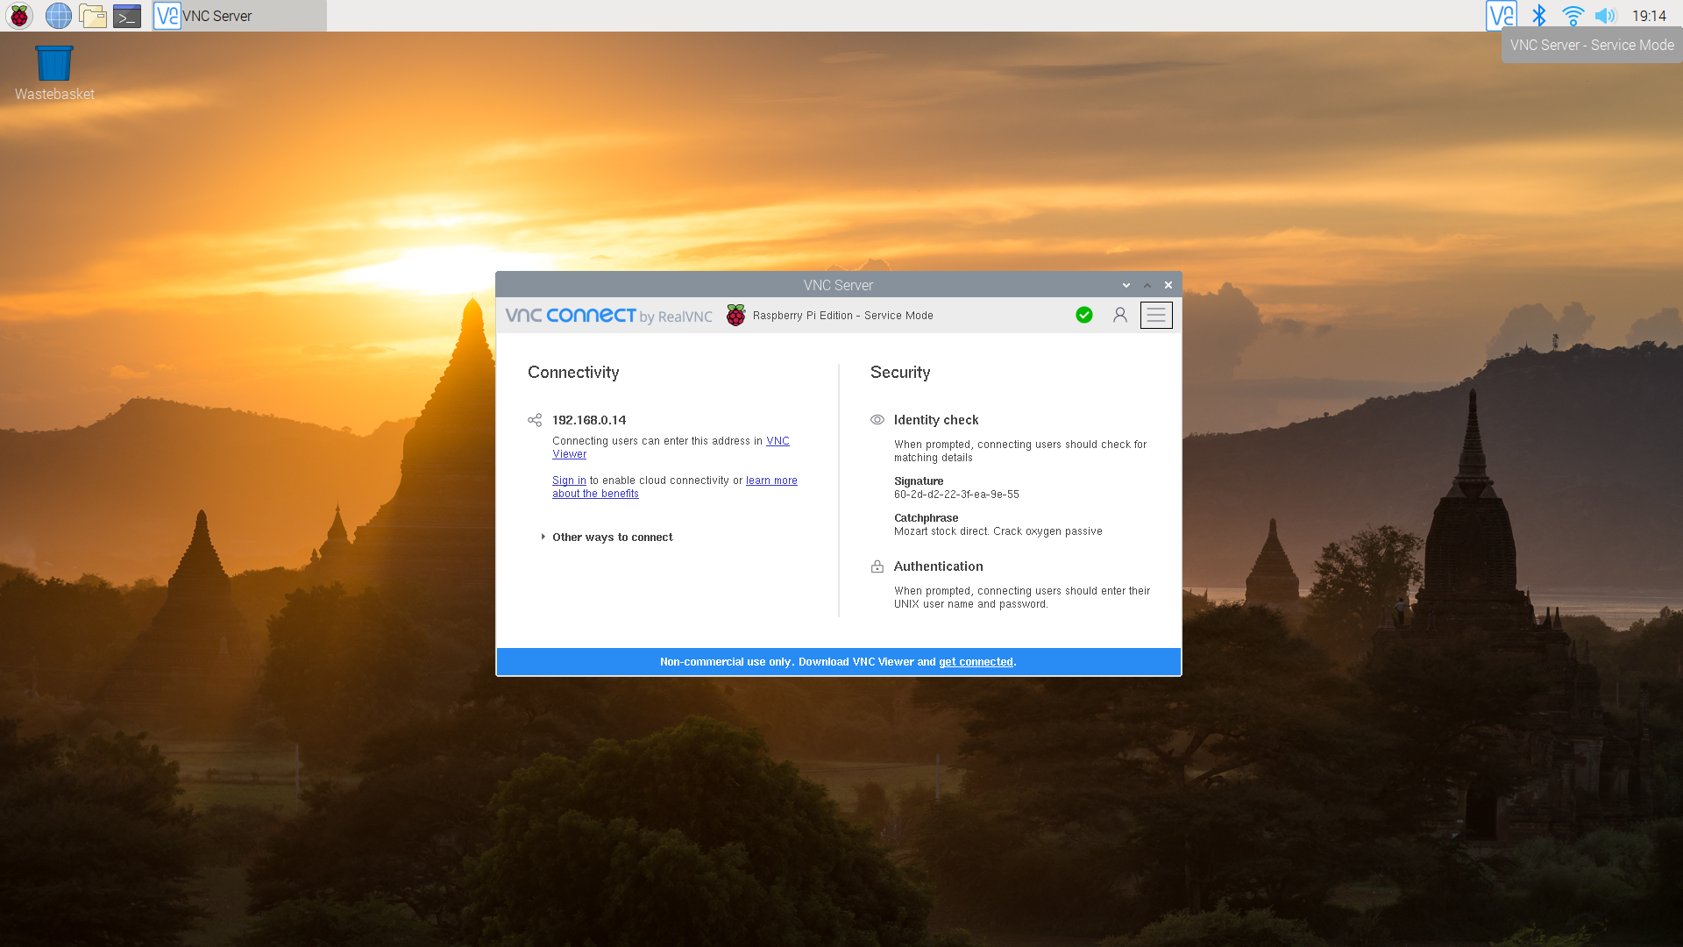Select the file manager icon in taskbar

tap(92, 15)
